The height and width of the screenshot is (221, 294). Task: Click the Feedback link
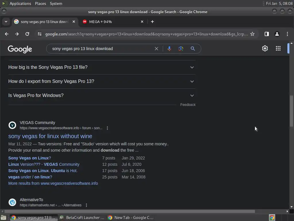point(188,105)
